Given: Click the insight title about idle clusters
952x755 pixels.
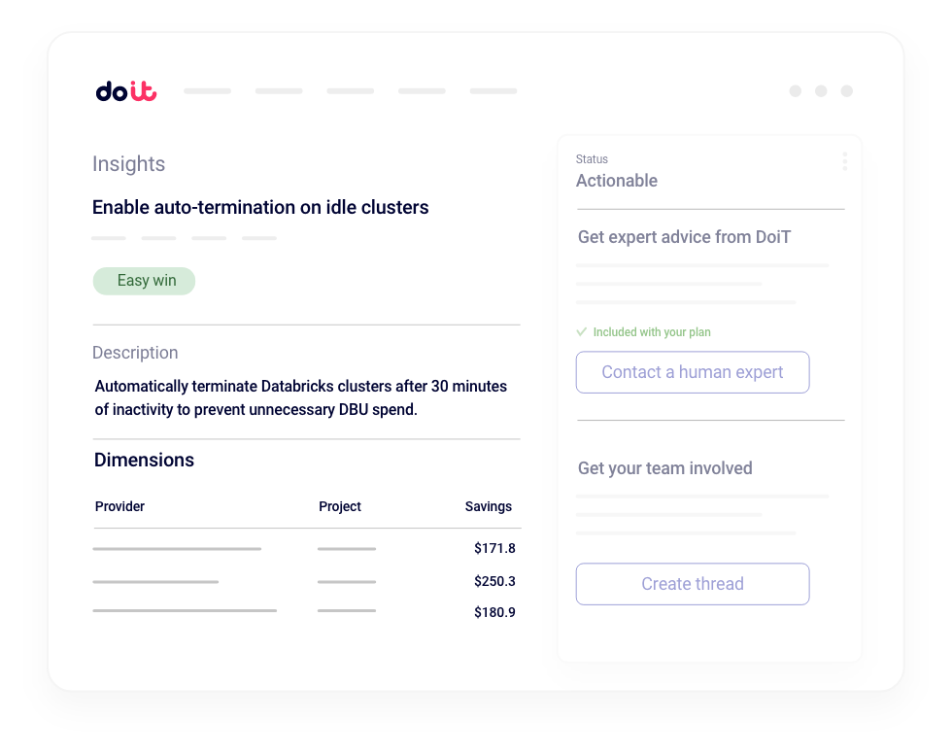Looking at the screenshot, I should pyautogui.click(x=260, y=207).
